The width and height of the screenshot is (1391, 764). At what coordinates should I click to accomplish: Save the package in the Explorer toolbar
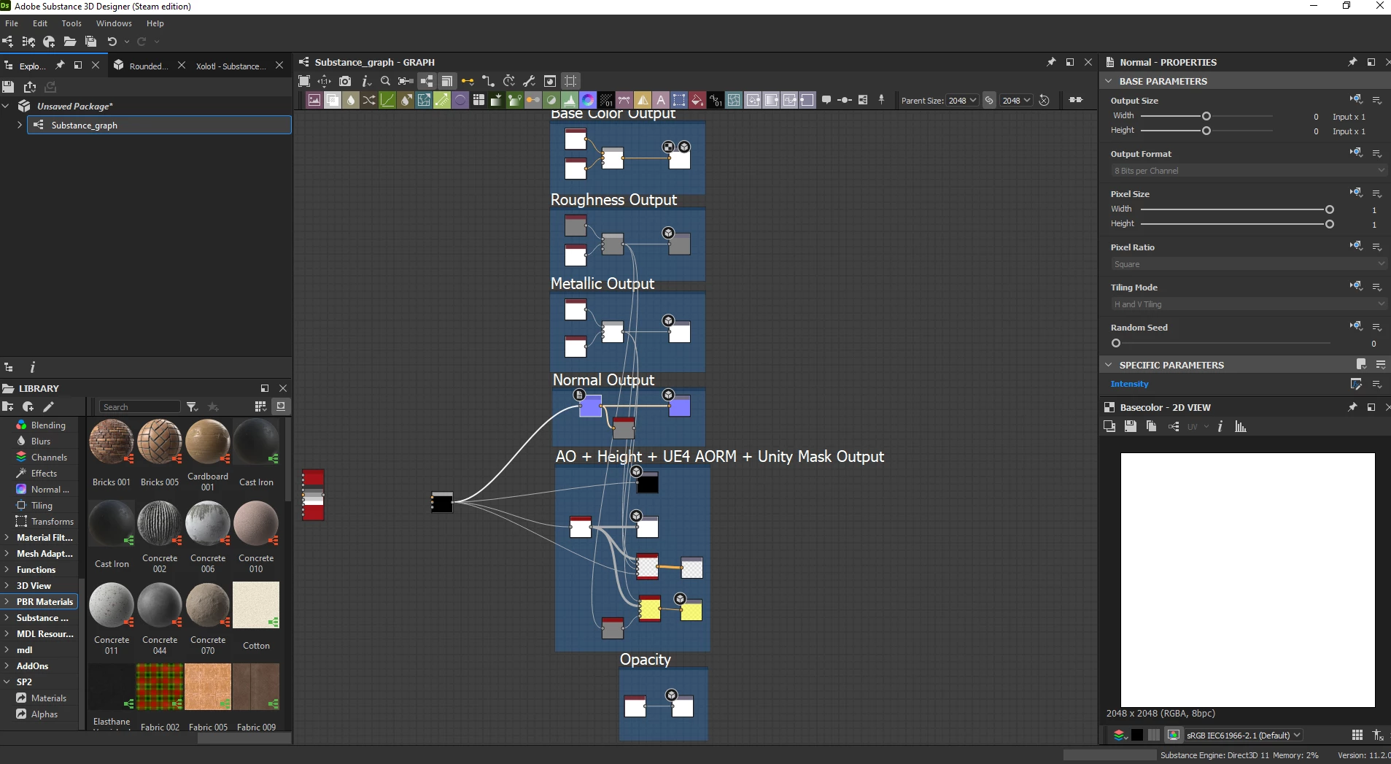tap(8, 87)
